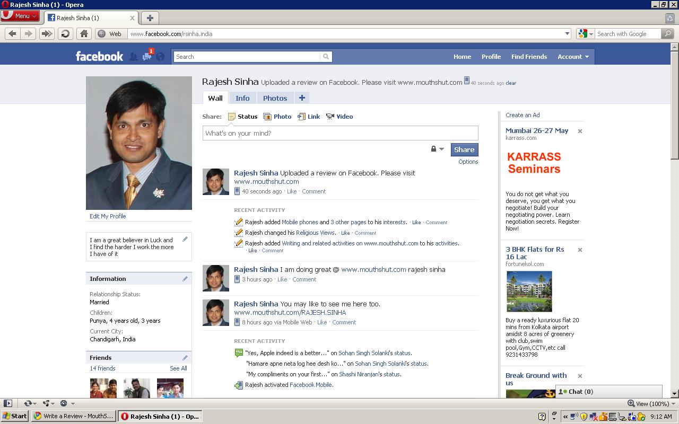679x424 pixels.
Task: Switch to Write a Review taskbar window
Action: (73, 416)
